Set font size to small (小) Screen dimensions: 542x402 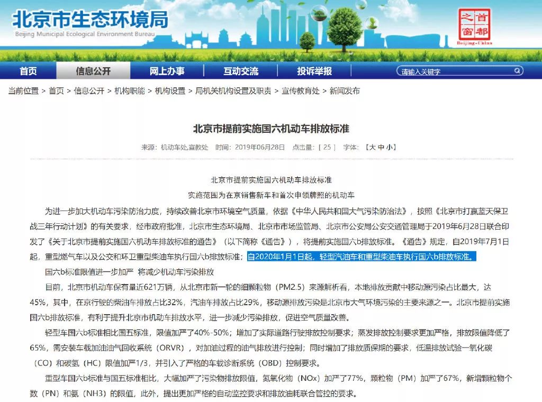(389, 147)
